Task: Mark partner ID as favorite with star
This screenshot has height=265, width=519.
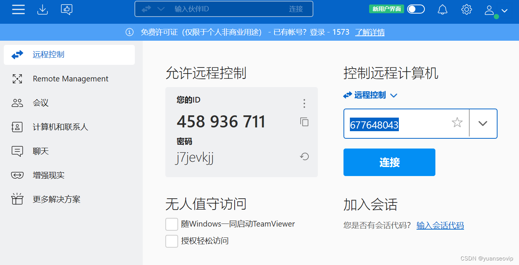Action: [457, 122]
